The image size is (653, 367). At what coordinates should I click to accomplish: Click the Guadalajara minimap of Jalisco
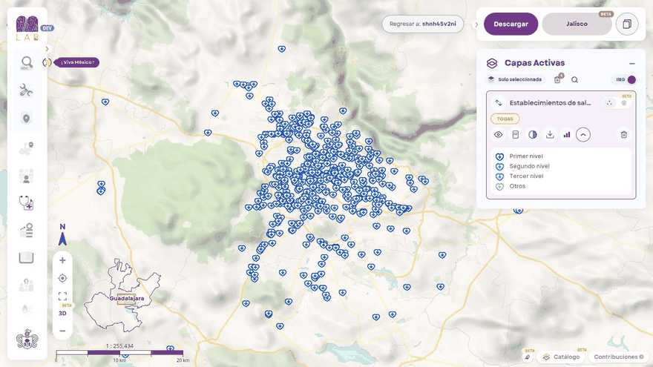(122, 295)
